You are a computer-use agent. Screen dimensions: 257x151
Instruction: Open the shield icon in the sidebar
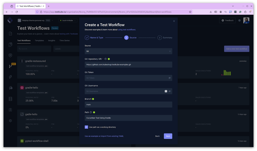coord(10,55)
